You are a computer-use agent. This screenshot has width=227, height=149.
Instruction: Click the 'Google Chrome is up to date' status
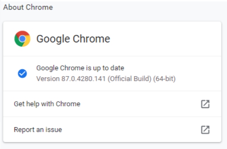click(80, 68)
